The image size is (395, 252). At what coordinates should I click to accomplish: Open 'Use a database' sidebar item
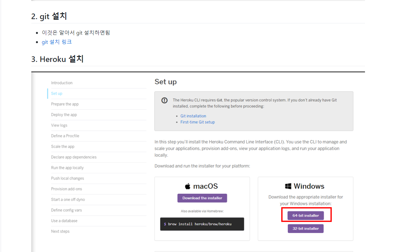pyautogui.click(x=64, y=220)
